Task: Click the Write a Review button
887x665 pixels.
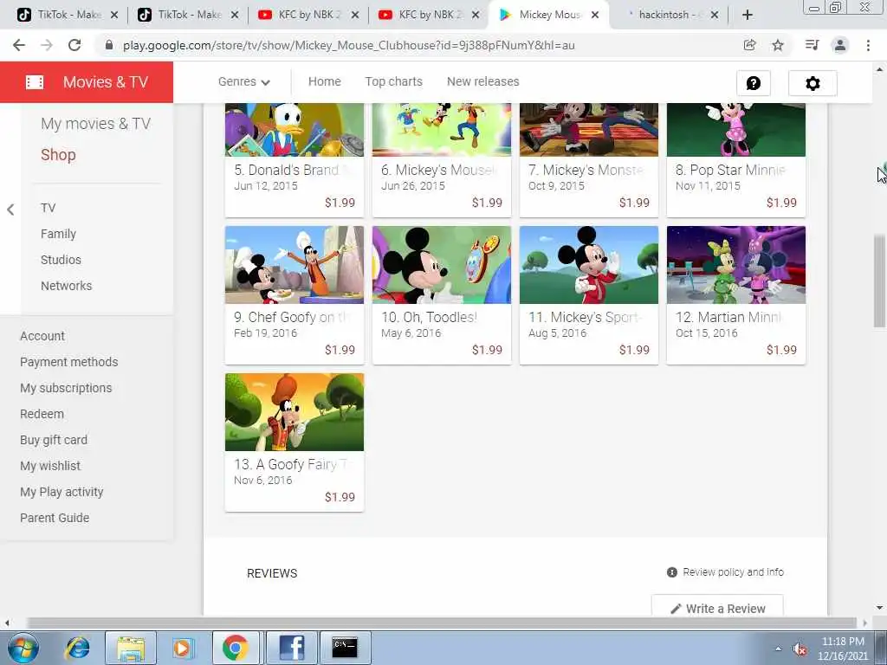Action: tap(717, 605)
